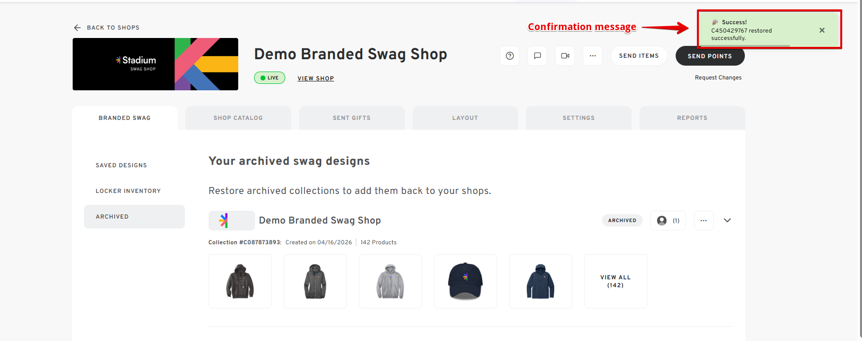Open the help question mark icon
This screenshot has height=341, width=862.
click(x=510, y=56)
